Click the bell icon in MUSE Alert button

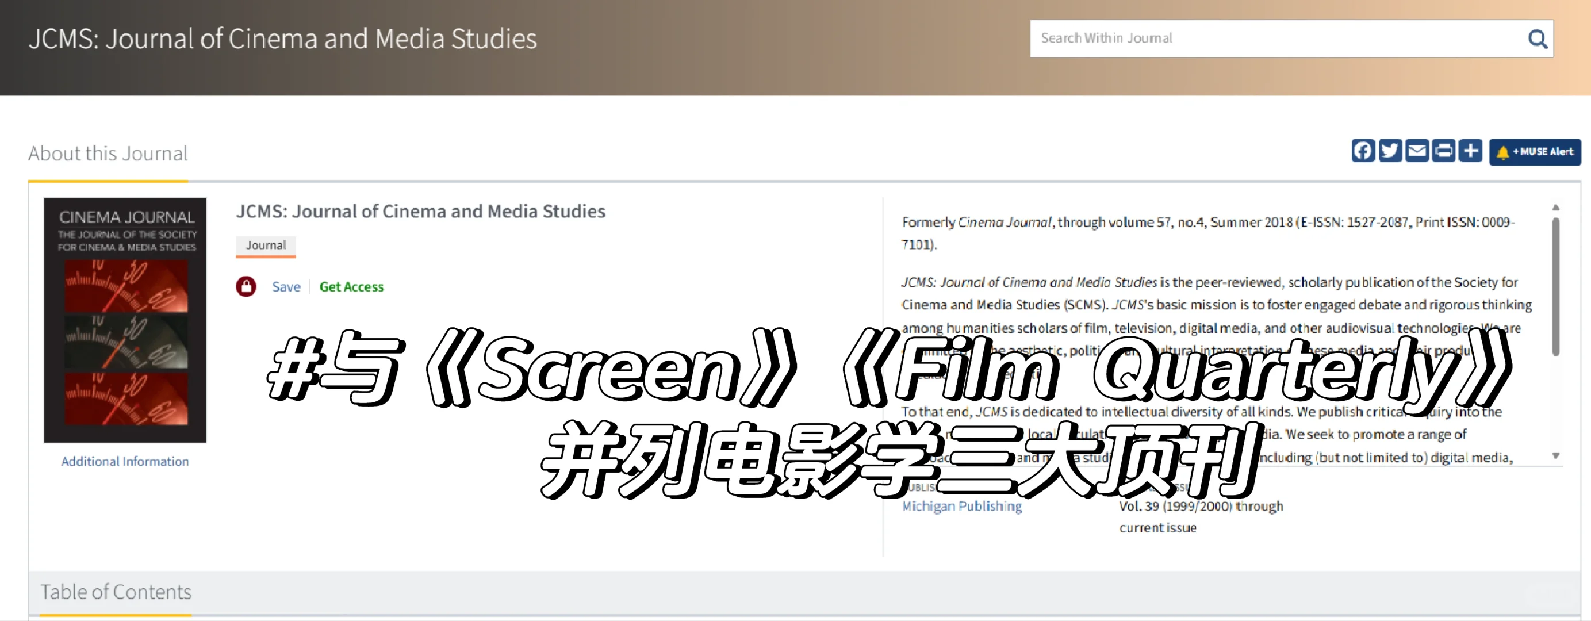click(x=1502, y=151)
